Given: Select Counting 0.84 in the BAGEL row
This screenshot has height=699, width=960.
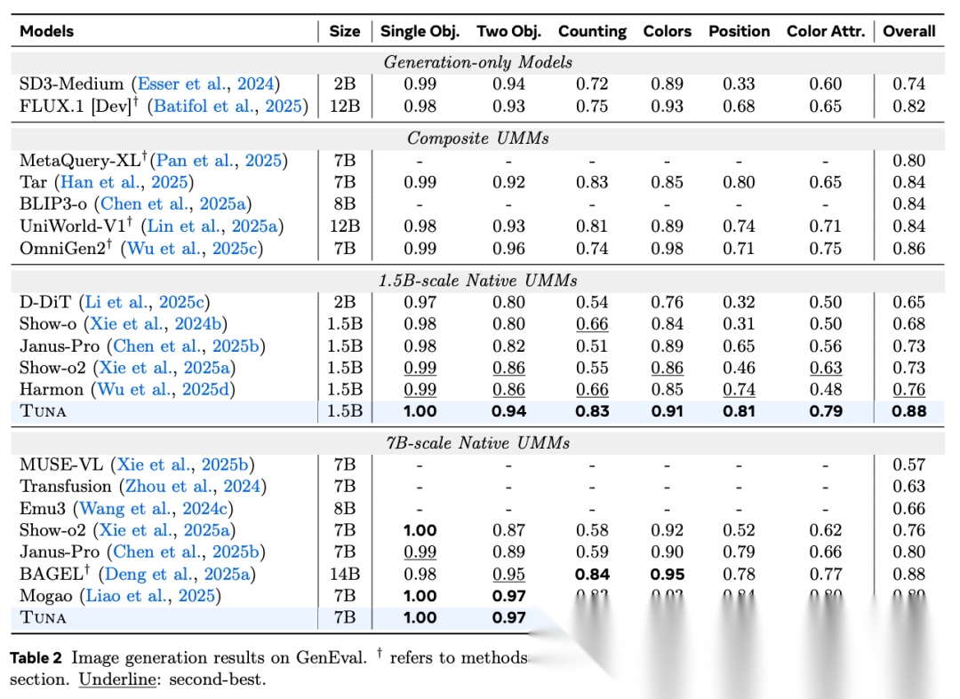Looking at the screenshot, I should click(x=592, y=575).
